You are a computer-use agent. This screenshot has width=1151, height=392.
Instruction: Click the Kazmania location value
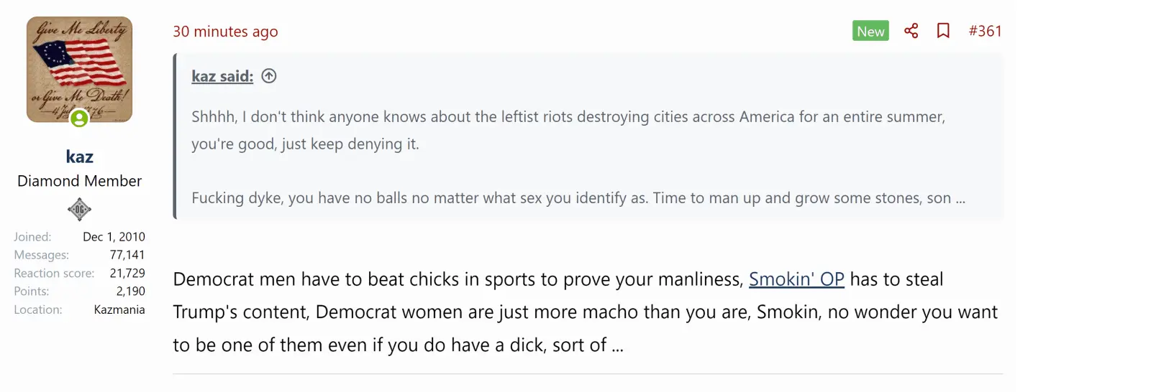pyautogui.click(x=119, y=309)
